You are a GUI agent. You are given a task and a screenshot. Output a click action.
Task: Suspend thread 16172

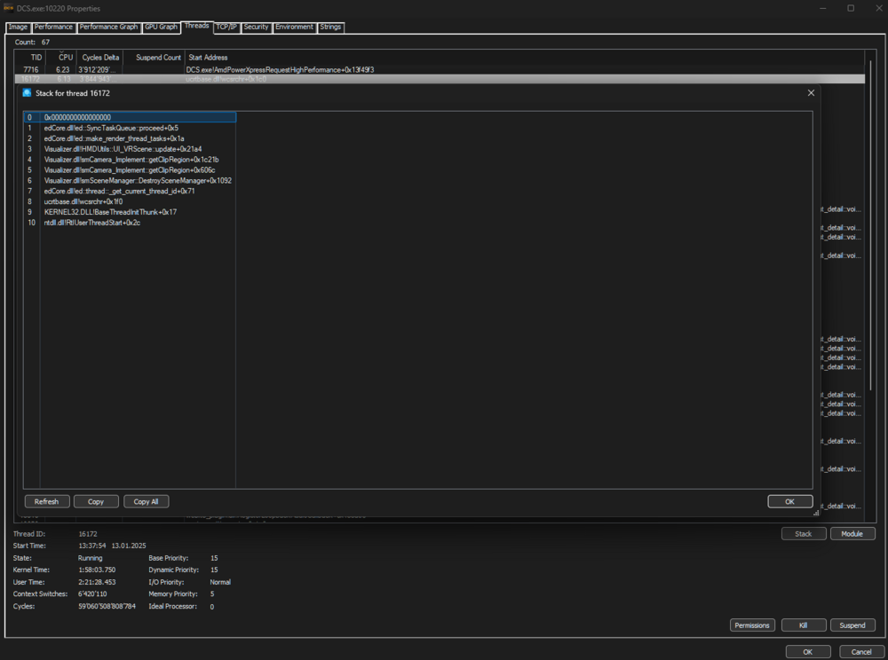click(852, 625)
